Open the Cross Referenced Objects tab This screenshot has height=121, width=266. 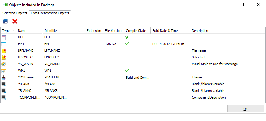50,13
